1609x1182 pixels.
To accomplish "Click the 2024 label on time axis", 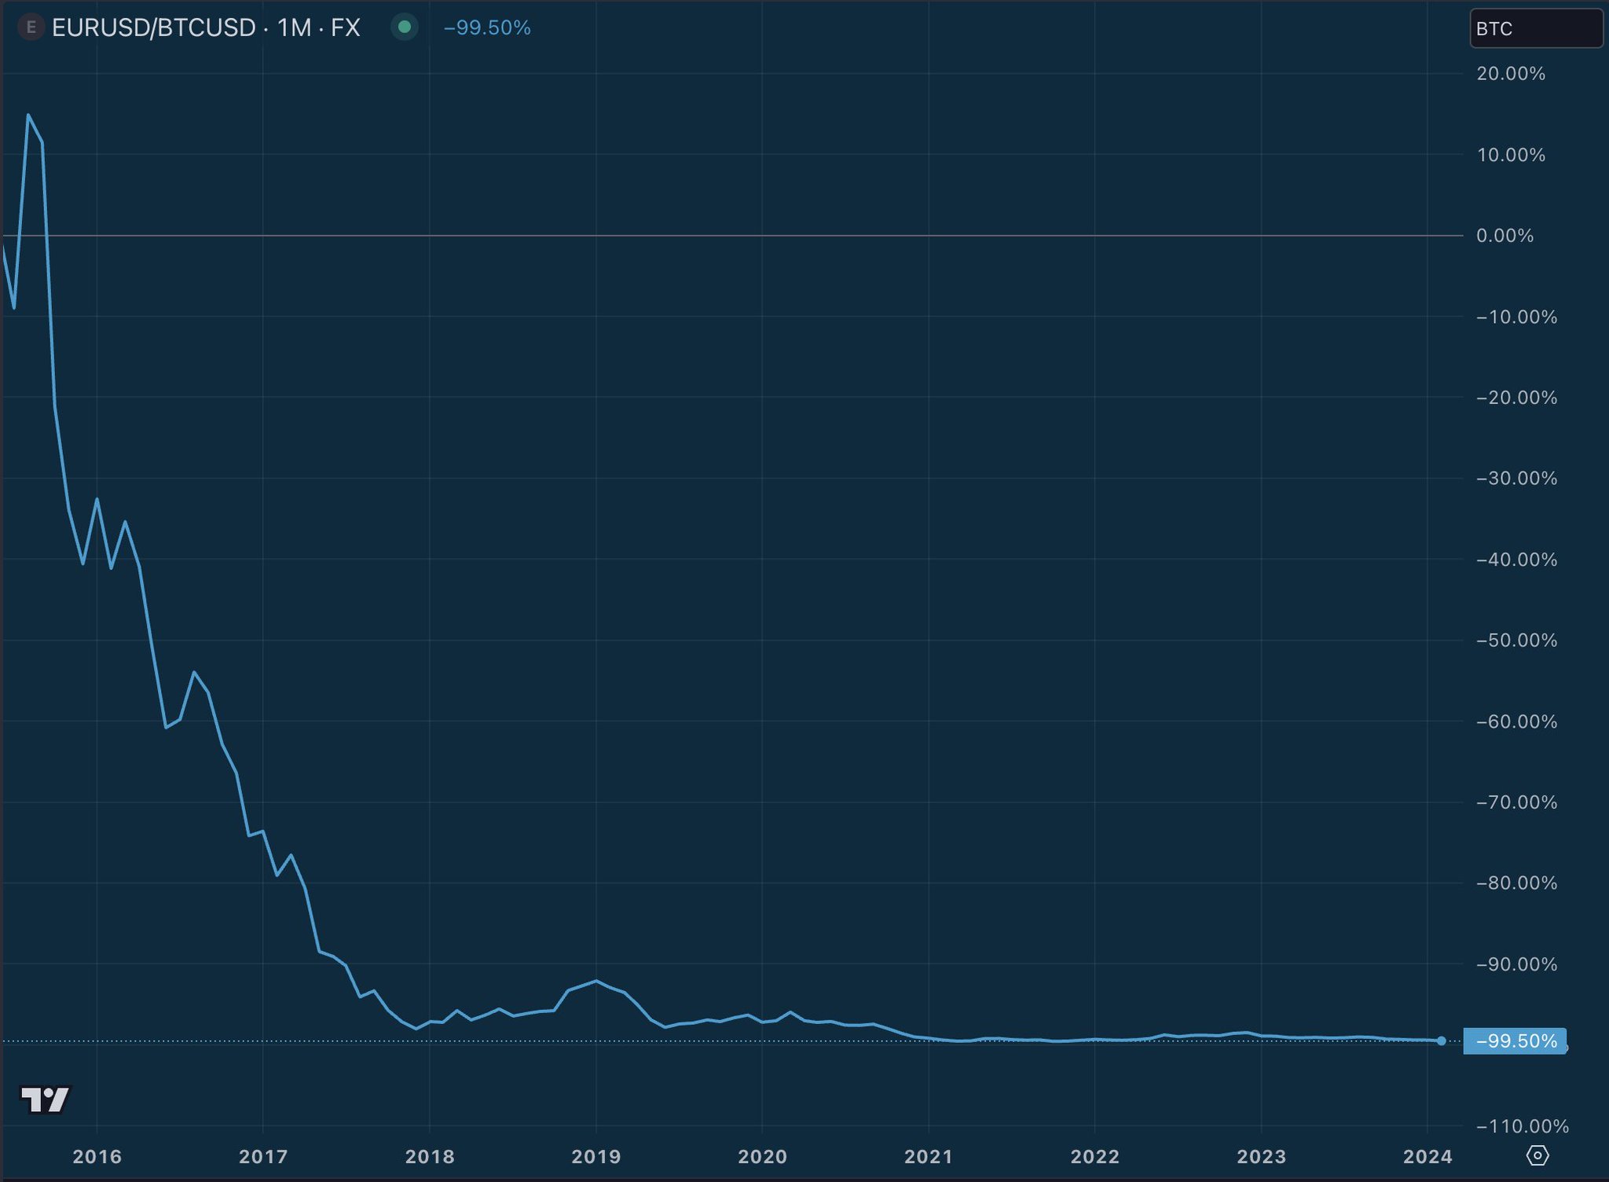I will [1427, 1156].
